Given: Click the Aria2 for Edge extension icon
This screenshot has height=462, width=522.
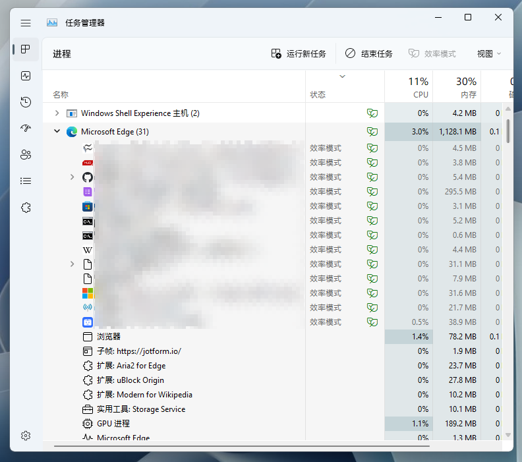Looking at the screenshot, I should point(88,366).
